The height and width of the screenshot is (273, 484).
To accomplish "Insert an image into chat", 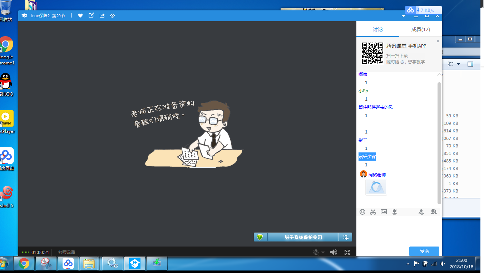I will click(x=384, y=212).
